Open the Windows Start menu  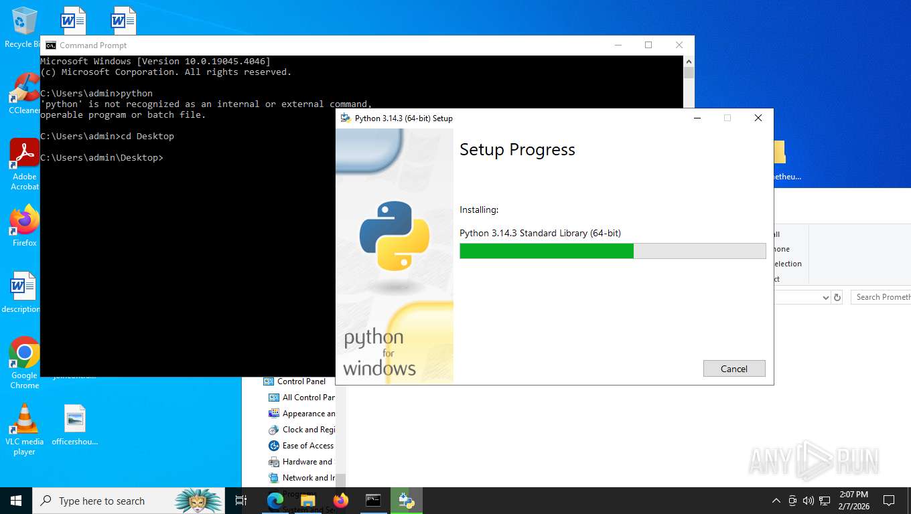[16, 501]
